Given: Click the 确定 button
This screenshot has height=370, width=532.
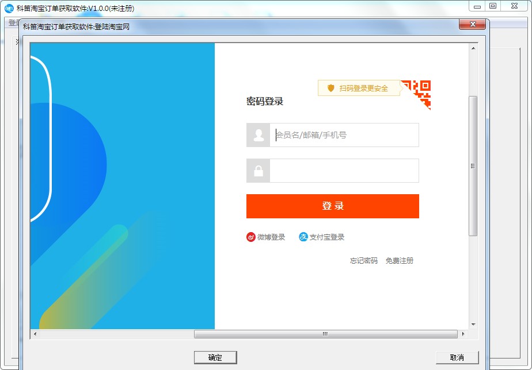Looking at the screenshot, I should 215,357.
